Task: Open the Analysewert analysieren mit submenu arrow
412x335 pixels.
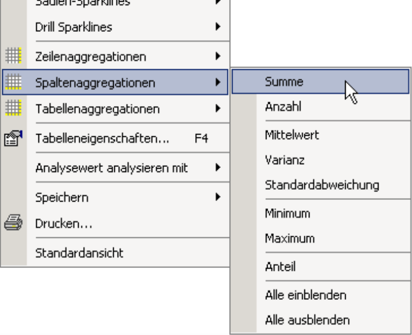Action: 217,167
